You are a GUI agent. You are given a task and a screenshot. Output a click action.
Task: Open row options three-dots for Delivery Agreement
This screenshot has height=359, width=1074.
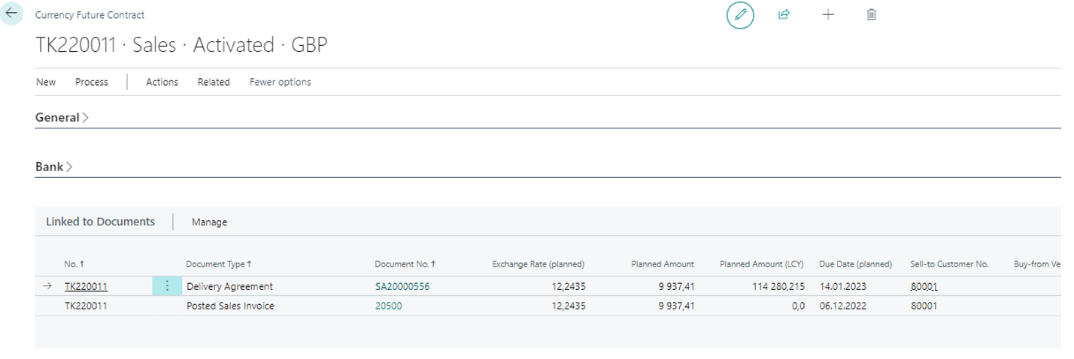[167, 286]
